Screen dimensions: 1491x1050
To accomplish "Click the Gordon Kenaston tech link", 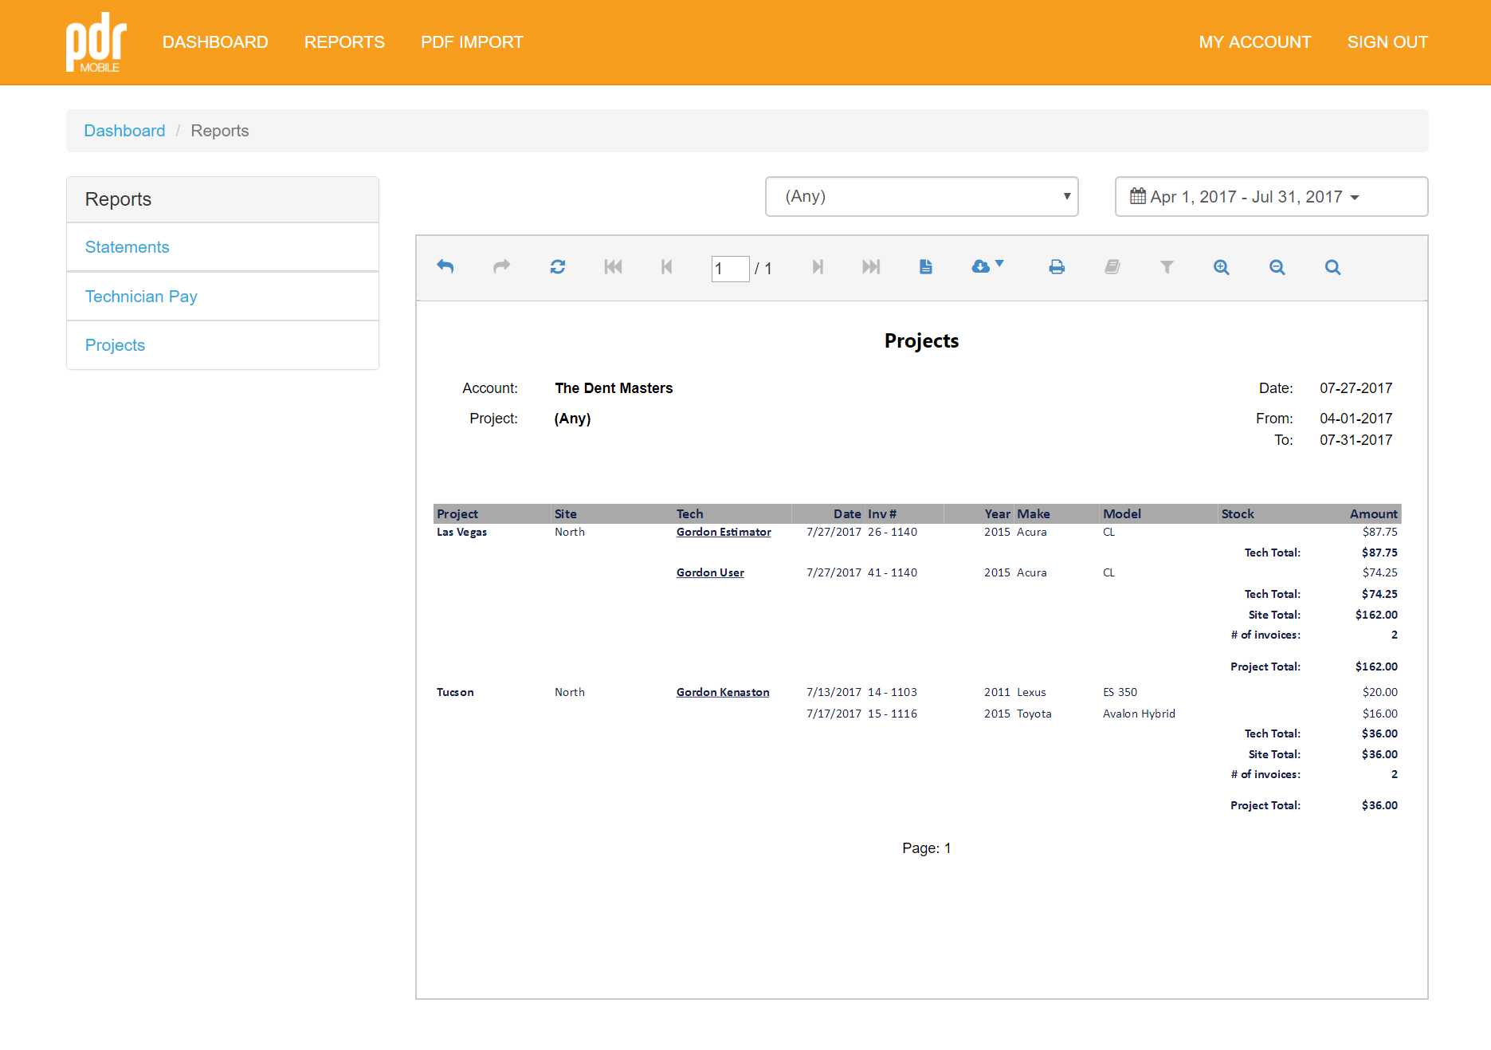I will click(x=723, y=692).
